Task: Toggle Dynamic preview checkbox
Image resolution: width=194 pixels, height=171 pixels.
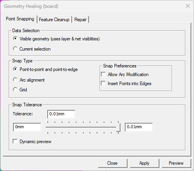Action: click(x=15, y=142)
